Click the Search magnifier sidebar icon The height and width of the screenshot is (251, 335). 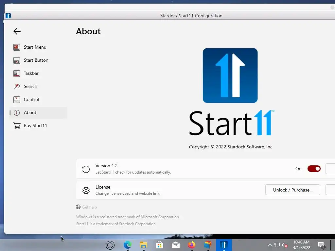pos(17,86)
